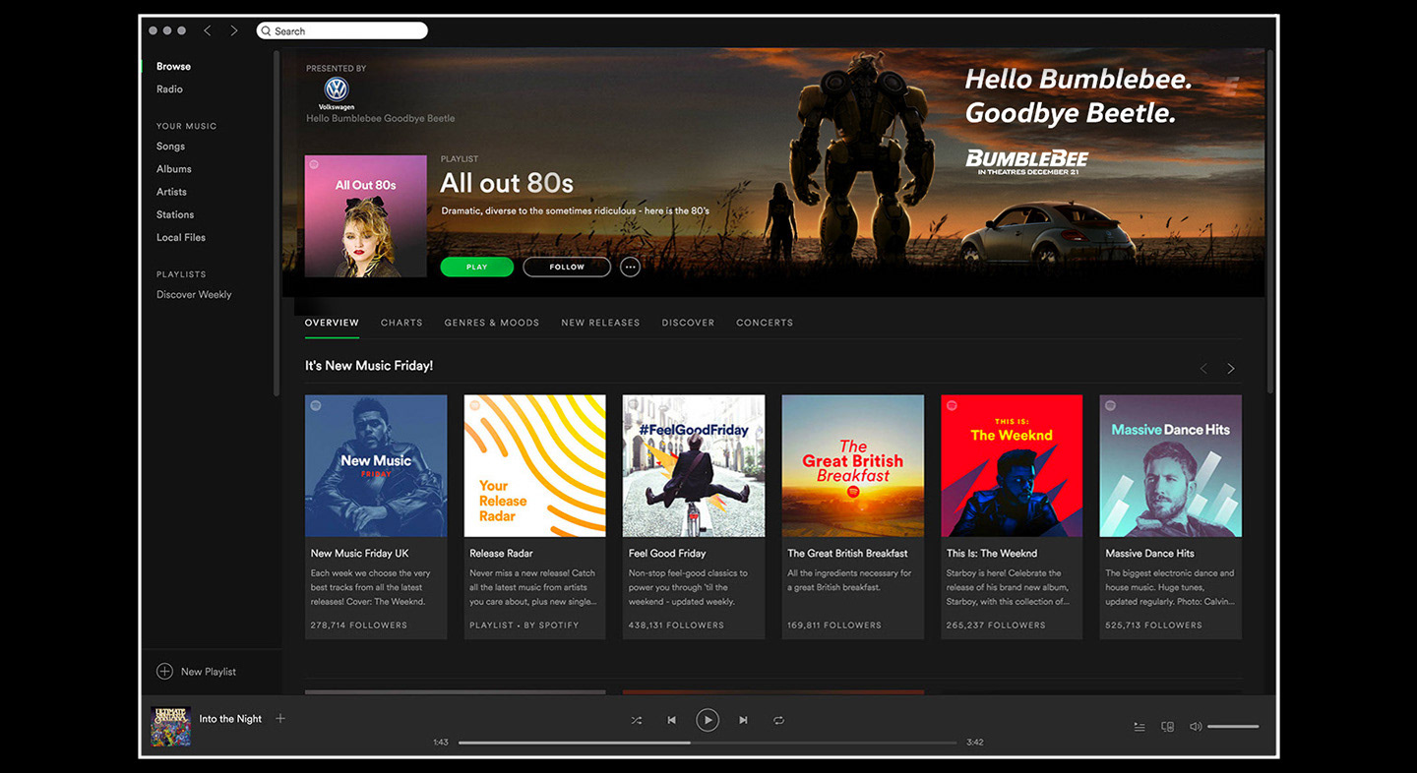Click the New Playlist plus icon

[x=164, y=672]
